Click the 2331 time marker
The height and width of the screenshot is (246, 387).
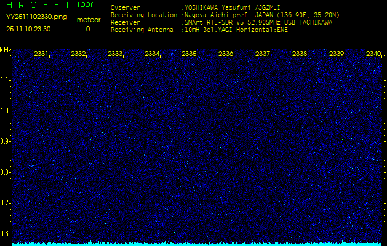[x=41, y=54]
